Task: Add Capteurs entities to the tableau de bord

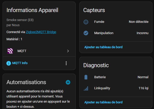Action: coord(103,47)
